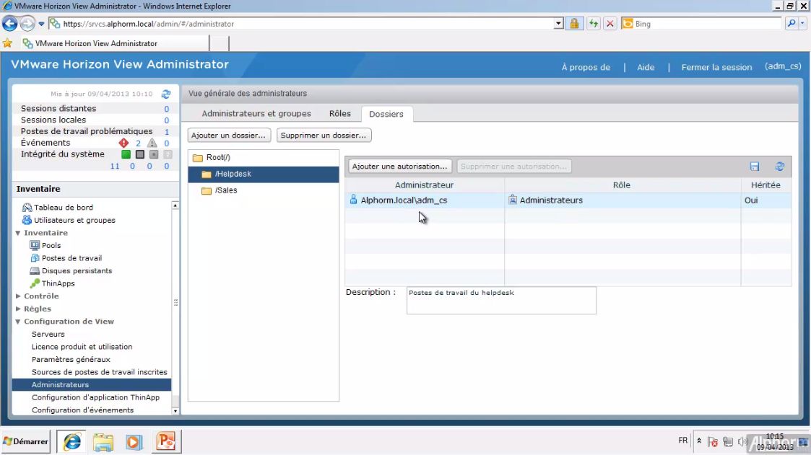Open PowerPoint from the taskbar

tap(166, 441)
